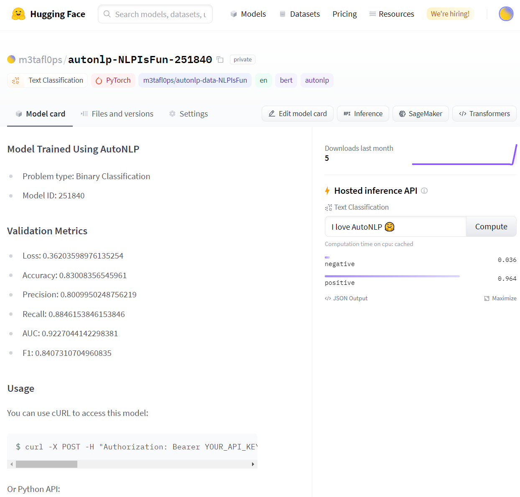This screenshot has height=497, width=520.
Task: Open Use in Transformers button
Action: [x=484, y=114]
